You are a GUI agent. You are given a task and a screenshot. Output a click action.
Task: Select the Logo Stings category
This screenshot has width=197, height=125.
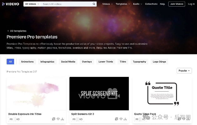coord(159,62)
